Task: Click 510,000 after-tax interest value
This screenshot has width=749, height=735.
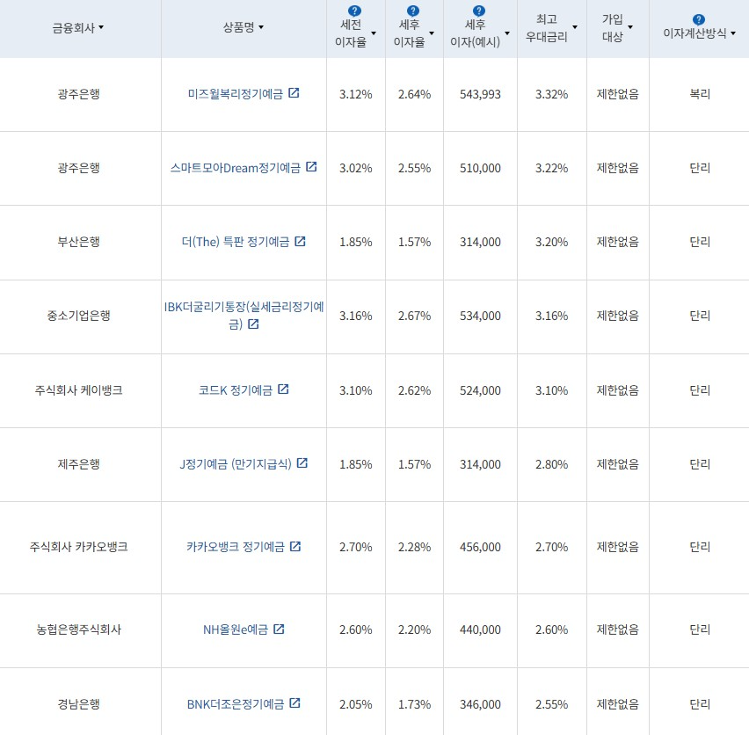Action: [x=480, y=168]
